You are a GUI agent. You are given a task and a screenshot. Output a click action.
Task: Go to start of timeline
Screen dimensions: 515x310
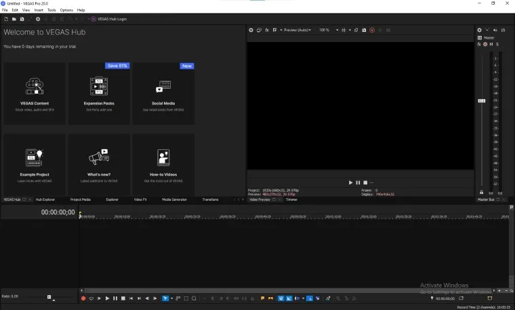point(131,298)
